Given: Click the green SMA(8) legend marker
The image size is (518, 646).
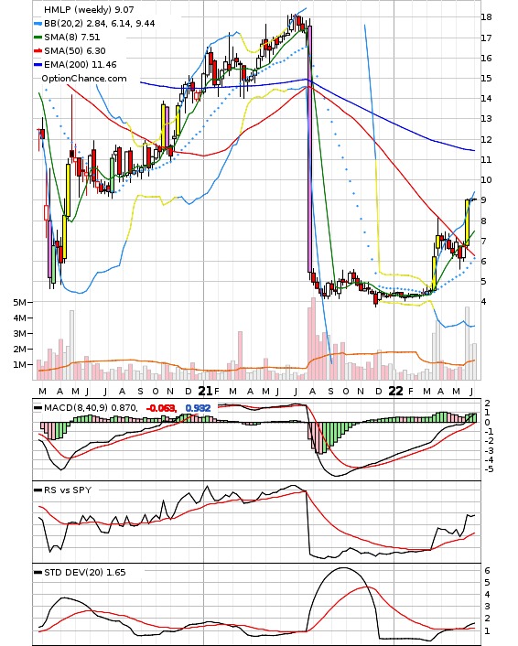Looking at the screenshot, I should point(38,38).
